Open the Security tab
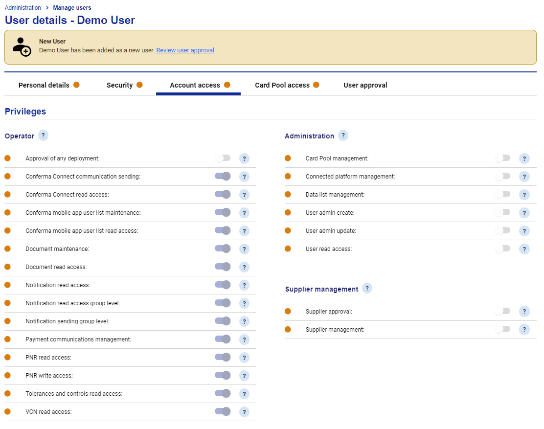Image resolution: width=544 pixels, height=429 pixels. (125, 85)
